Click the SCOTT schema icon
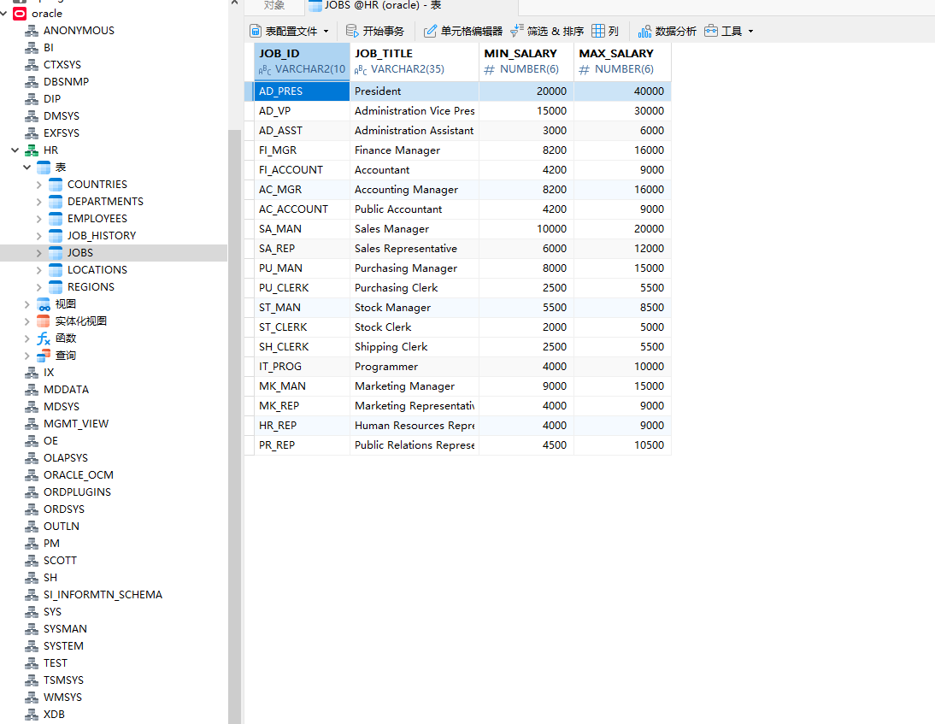The image size is (935, 724). pos(32,561)
